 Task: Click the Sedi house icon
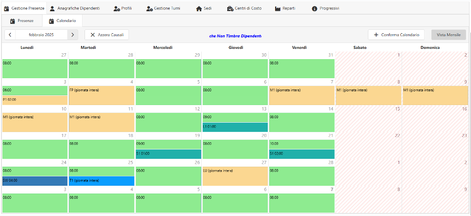[x=199, y=8]
